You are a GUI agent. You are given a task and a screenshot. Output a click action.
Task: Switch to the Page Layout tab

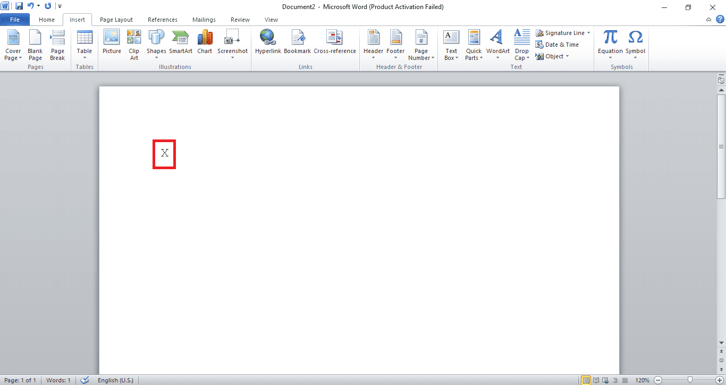tap(116, 20)
